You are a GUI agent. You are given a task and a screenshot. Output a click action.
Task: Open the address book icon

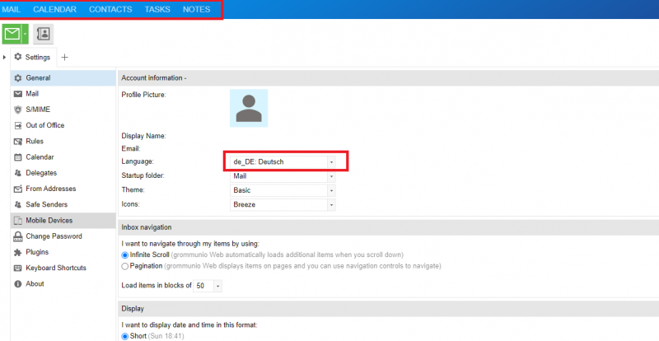[x=44, y=34]
